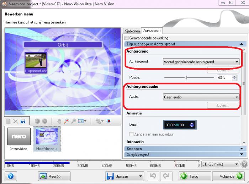The width and height of the screenshot is (249, 184).
Task: Click Opties button under Achtergrondaudio
Action: [223, 105]
